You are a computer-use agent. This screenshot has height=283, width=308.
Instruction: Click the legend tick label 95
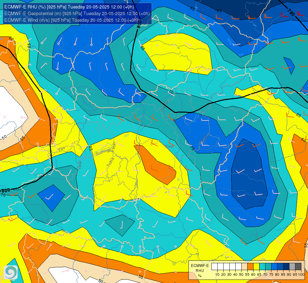tap(295, 275)
